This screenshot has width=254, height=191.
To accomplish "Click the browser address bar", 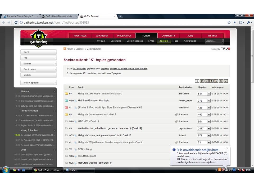I will coord(123,22).
